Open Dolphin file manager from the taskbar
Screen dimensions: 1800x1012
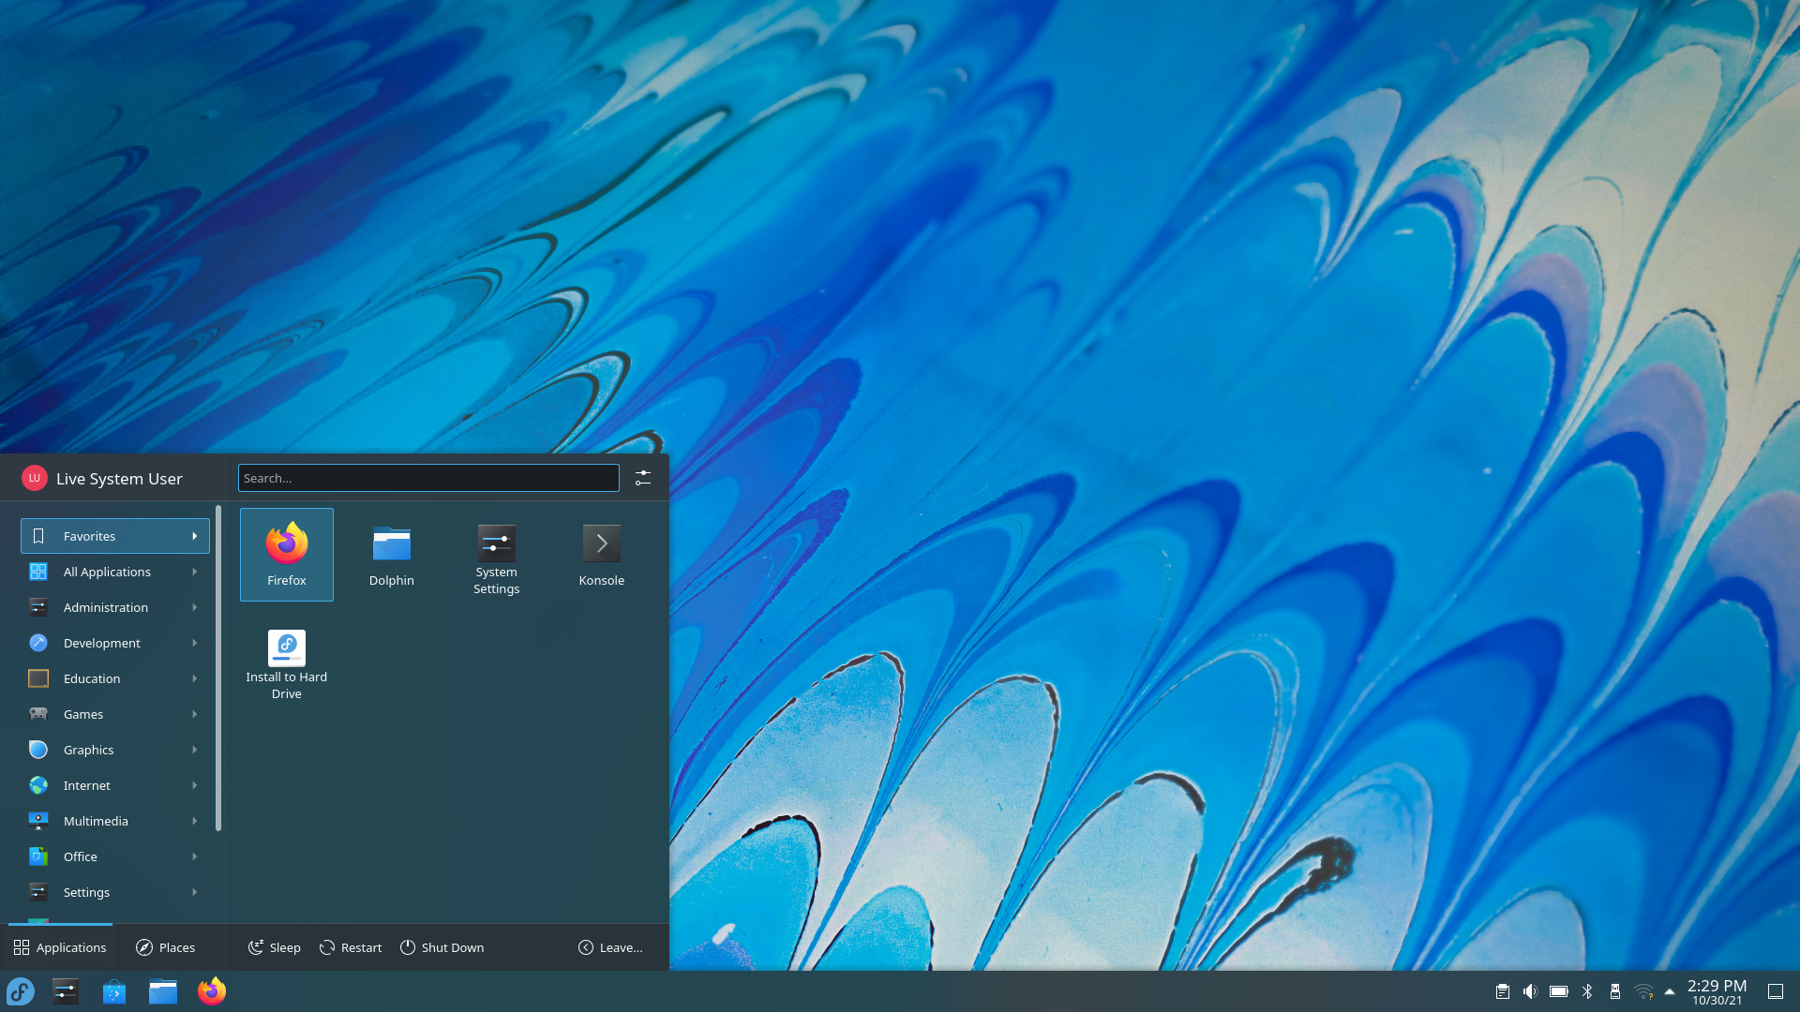coord(163,991)
